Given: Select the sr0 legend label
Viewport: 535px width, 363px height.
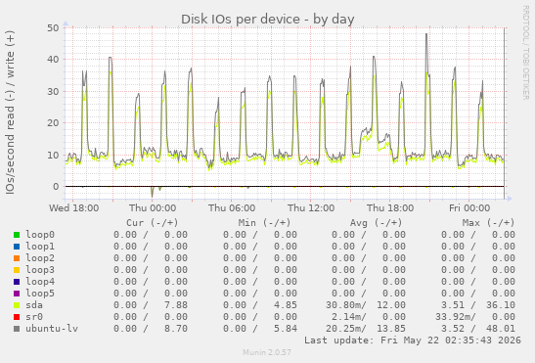Looking at the screenshot, I should 34,317.
